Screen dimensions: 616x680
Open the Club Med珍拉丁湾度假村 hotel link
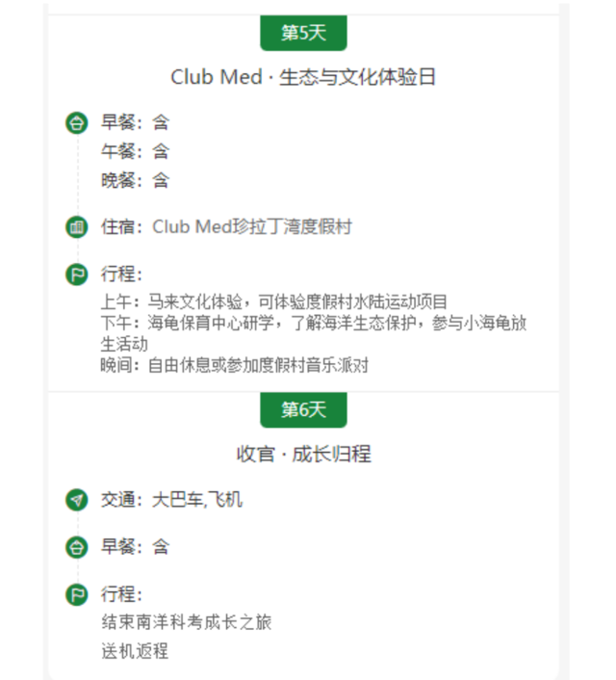252,227
